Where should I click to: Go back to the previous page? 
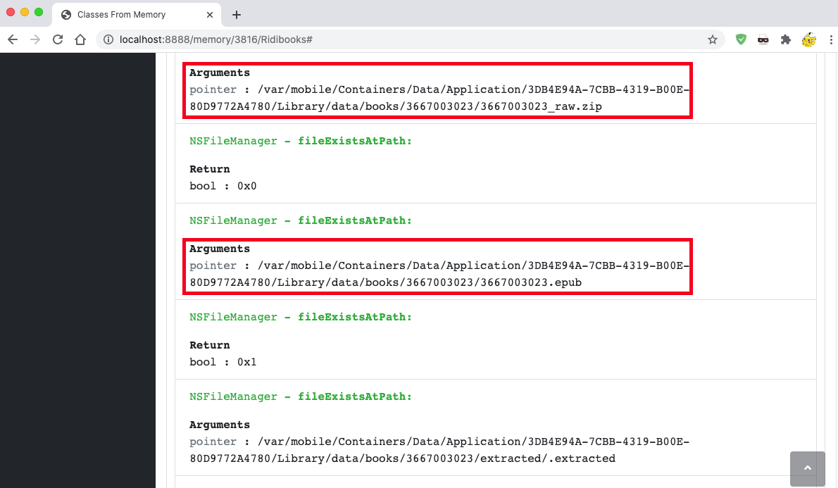click(x=13, y=39)
